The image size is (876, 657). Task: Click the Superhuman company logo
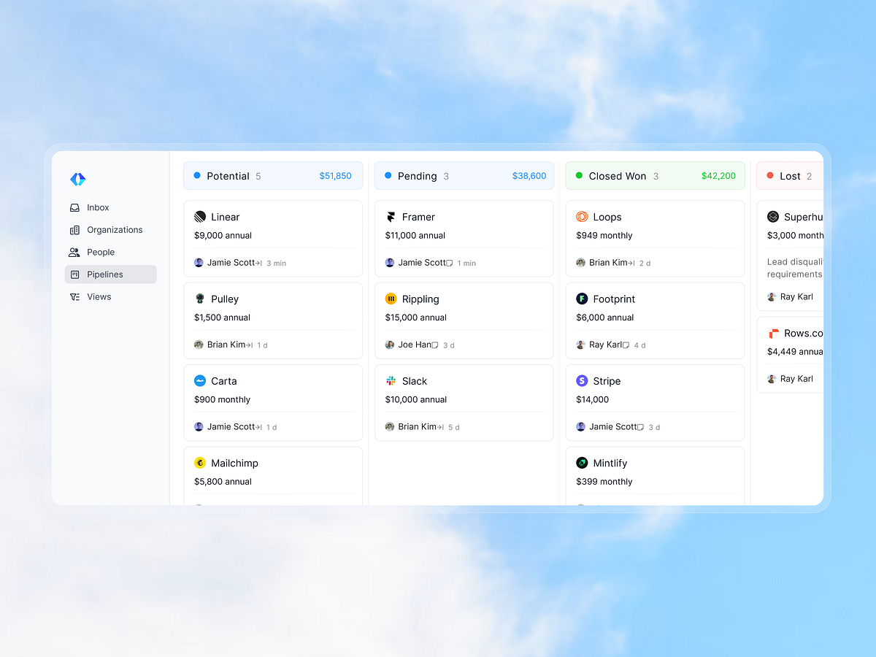(x=773, y=217)
